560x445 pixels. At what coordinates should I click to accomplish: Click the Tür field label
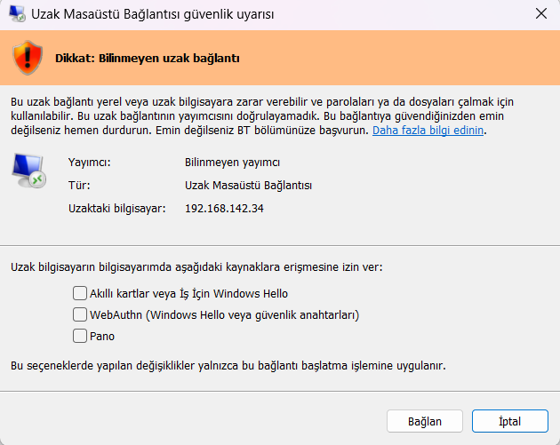[x=78, y=186]
